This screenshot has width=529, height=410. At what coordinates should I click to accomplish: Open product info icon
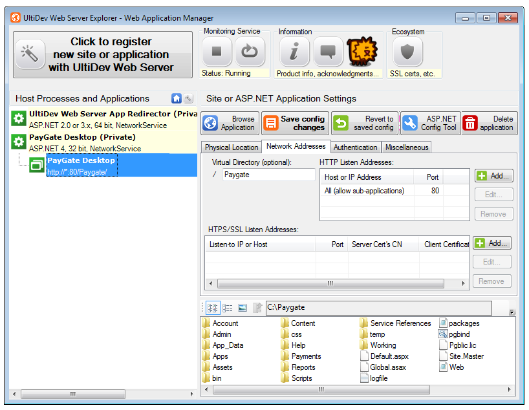[x=294, y=51]
